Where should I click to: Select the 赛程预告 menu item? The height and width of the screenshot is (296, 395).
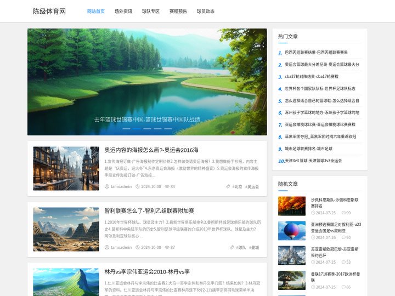point(178,12)
